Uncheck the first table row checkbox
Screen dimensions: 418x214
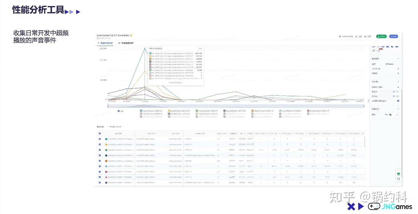(100, 139)
